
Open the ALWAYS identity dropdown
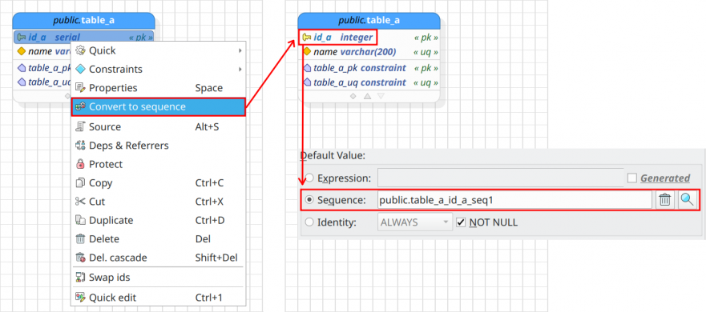tap(414, 222)
